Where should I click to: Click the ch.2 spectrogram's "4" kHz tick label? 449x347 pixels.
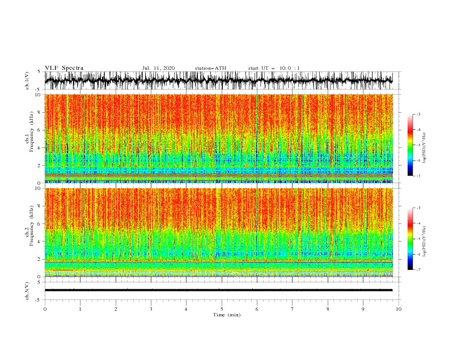(x=40, y=242)
